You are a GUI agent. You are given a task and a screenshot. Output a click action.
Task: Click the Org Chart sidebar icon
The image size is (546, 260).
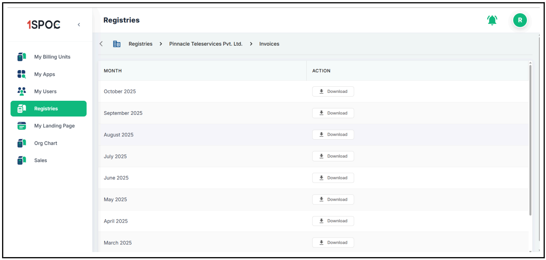(x=22, y=143)
